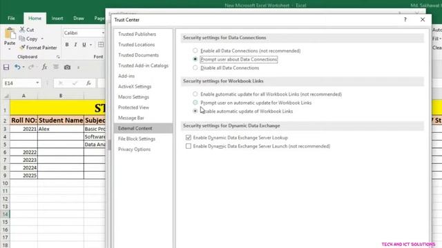Click cell containing Alex

click(x=61, y=129)
